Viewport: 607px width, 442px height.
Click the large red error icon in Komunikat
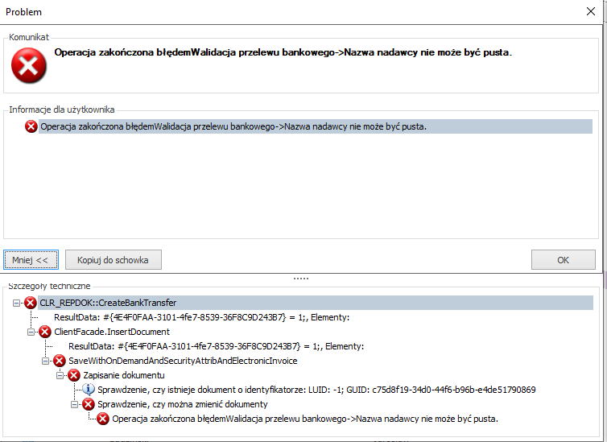point(29,65)
